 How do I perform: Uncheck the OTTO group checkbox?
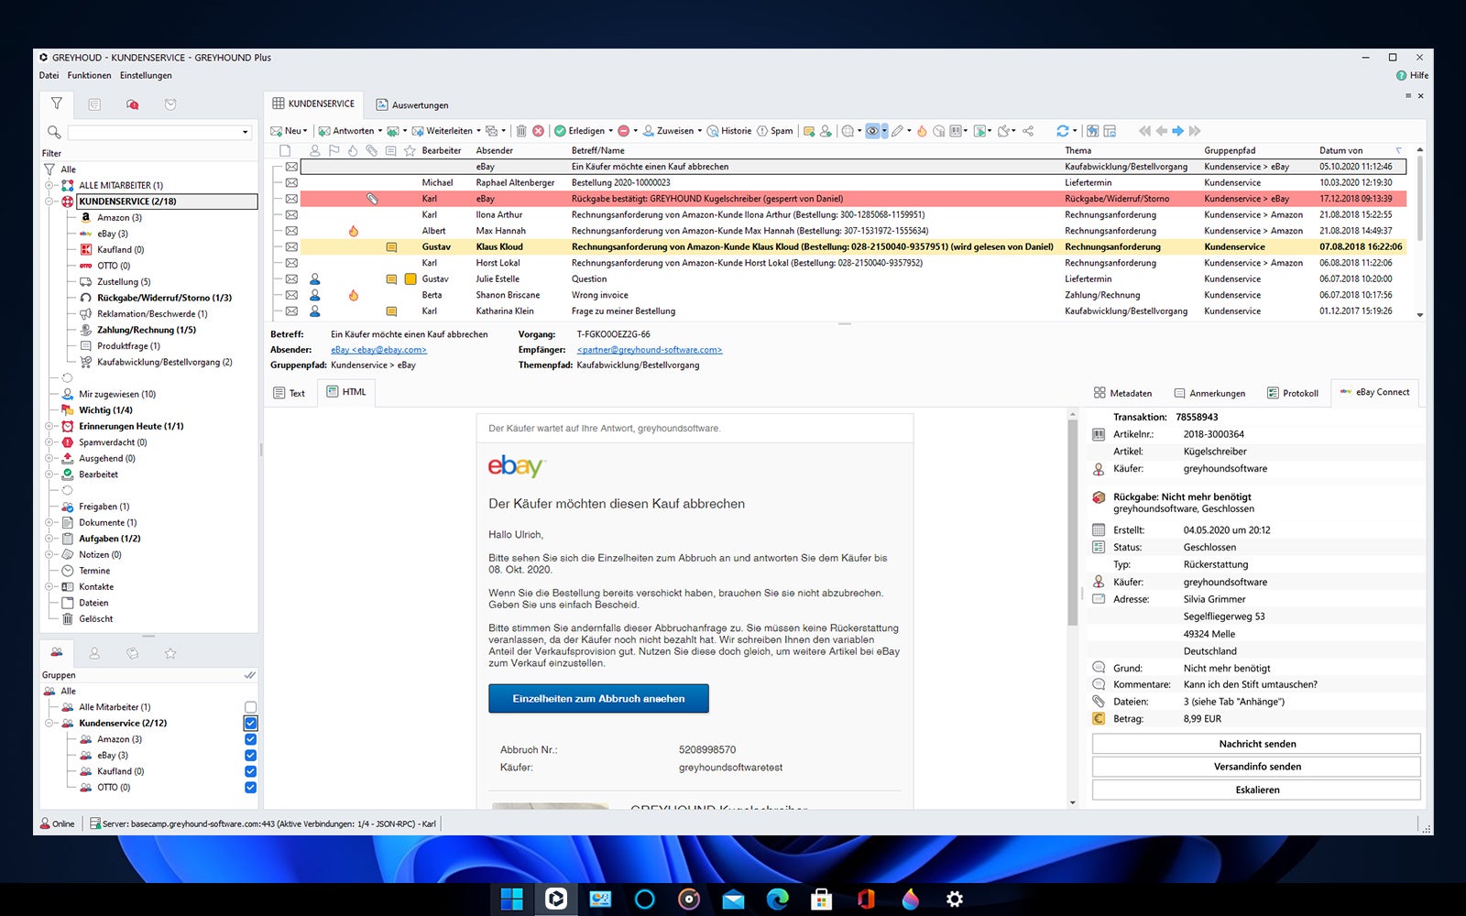coord(250,788)
